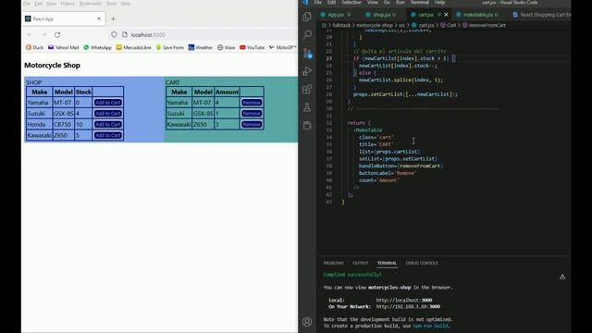This screenshot has width=592, height=333.
Task: Switch to the DEBUG CONSOLE panel tab
Action: pos(422,263)
